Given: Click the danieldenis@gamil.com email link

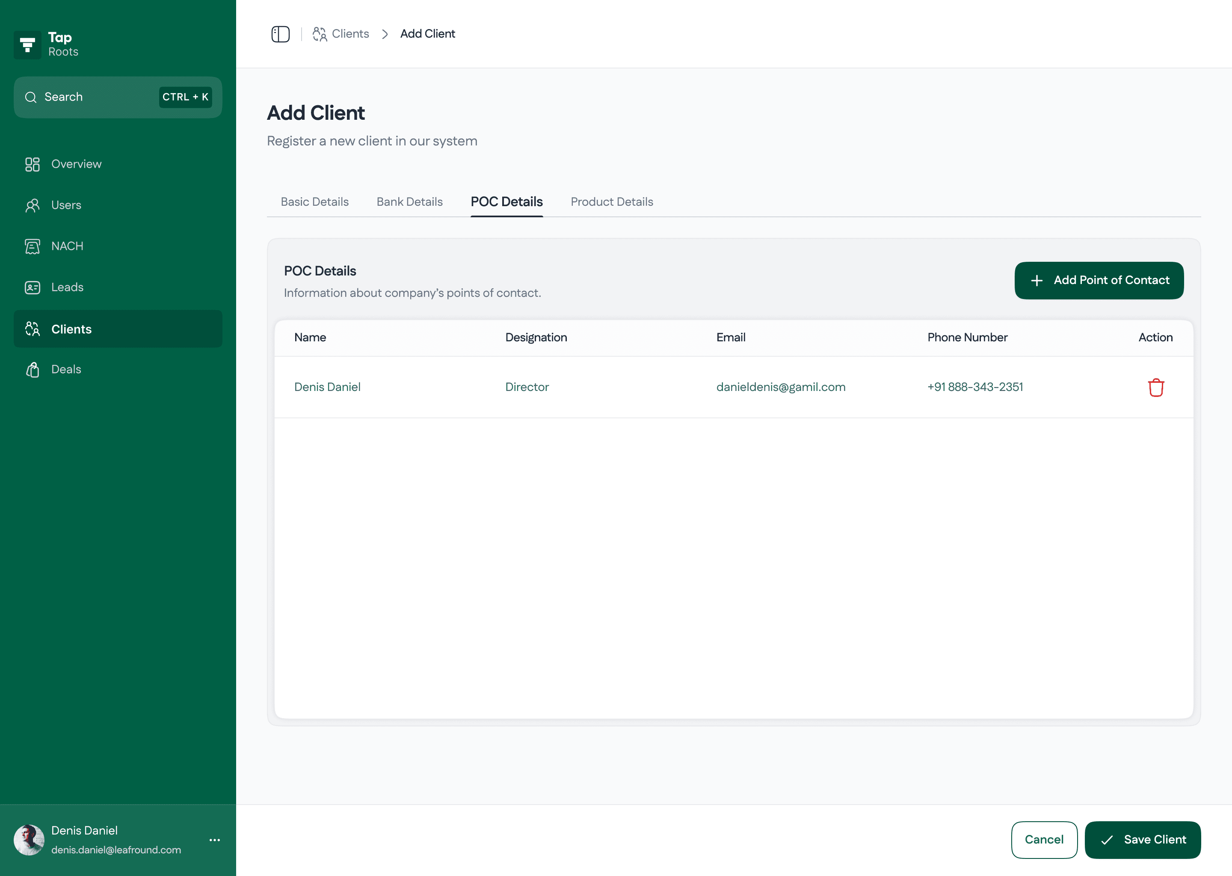Looking at the screenshot, I should (781, 387).
